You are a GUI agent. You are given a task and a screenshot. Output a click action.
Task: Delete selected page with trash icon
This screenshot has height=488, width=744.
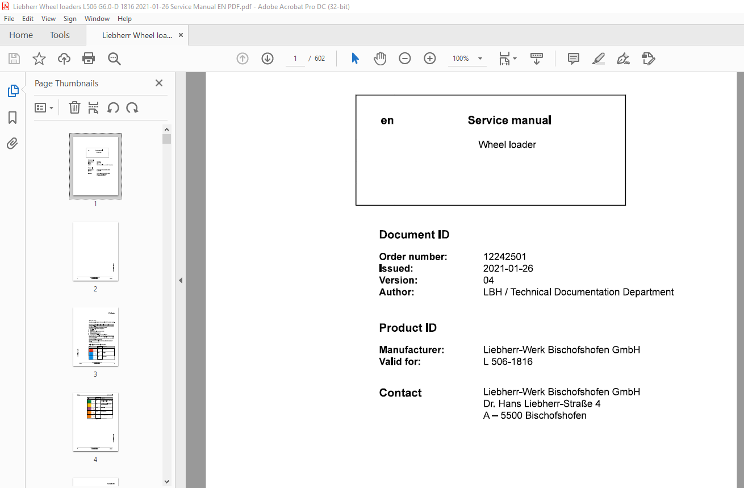(74, 107)
